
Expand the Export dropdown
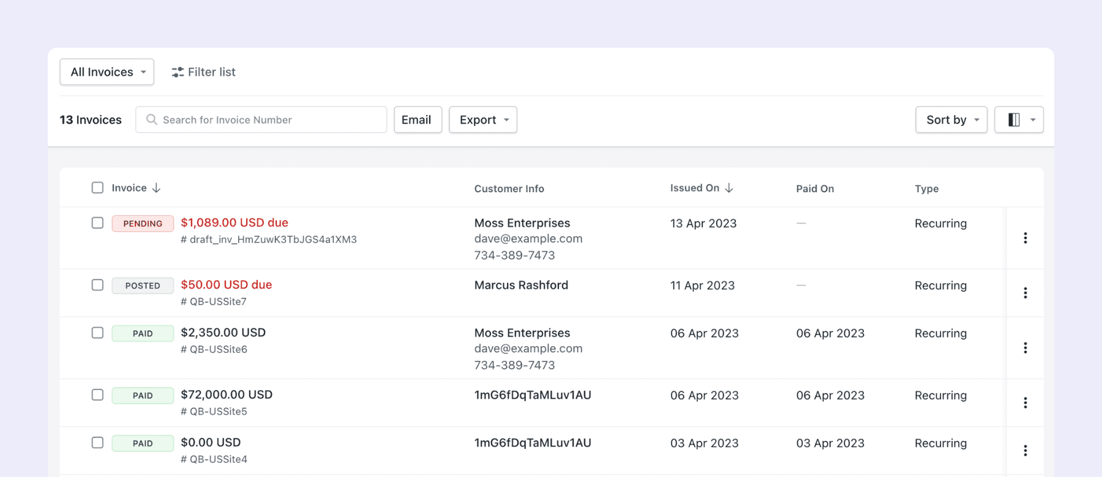point(483,120)
